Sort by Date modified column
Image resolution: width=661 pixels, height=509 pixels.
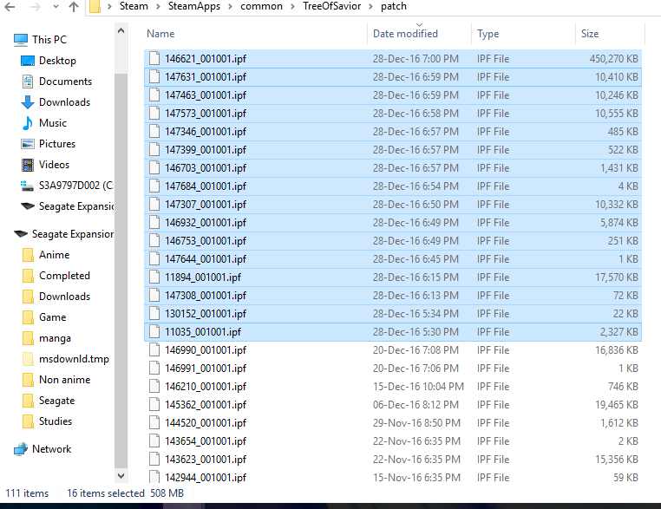[x=405, y=34]
